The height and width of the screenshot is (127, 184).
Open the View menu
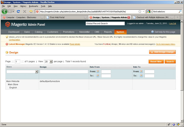[x=15, y=6]
